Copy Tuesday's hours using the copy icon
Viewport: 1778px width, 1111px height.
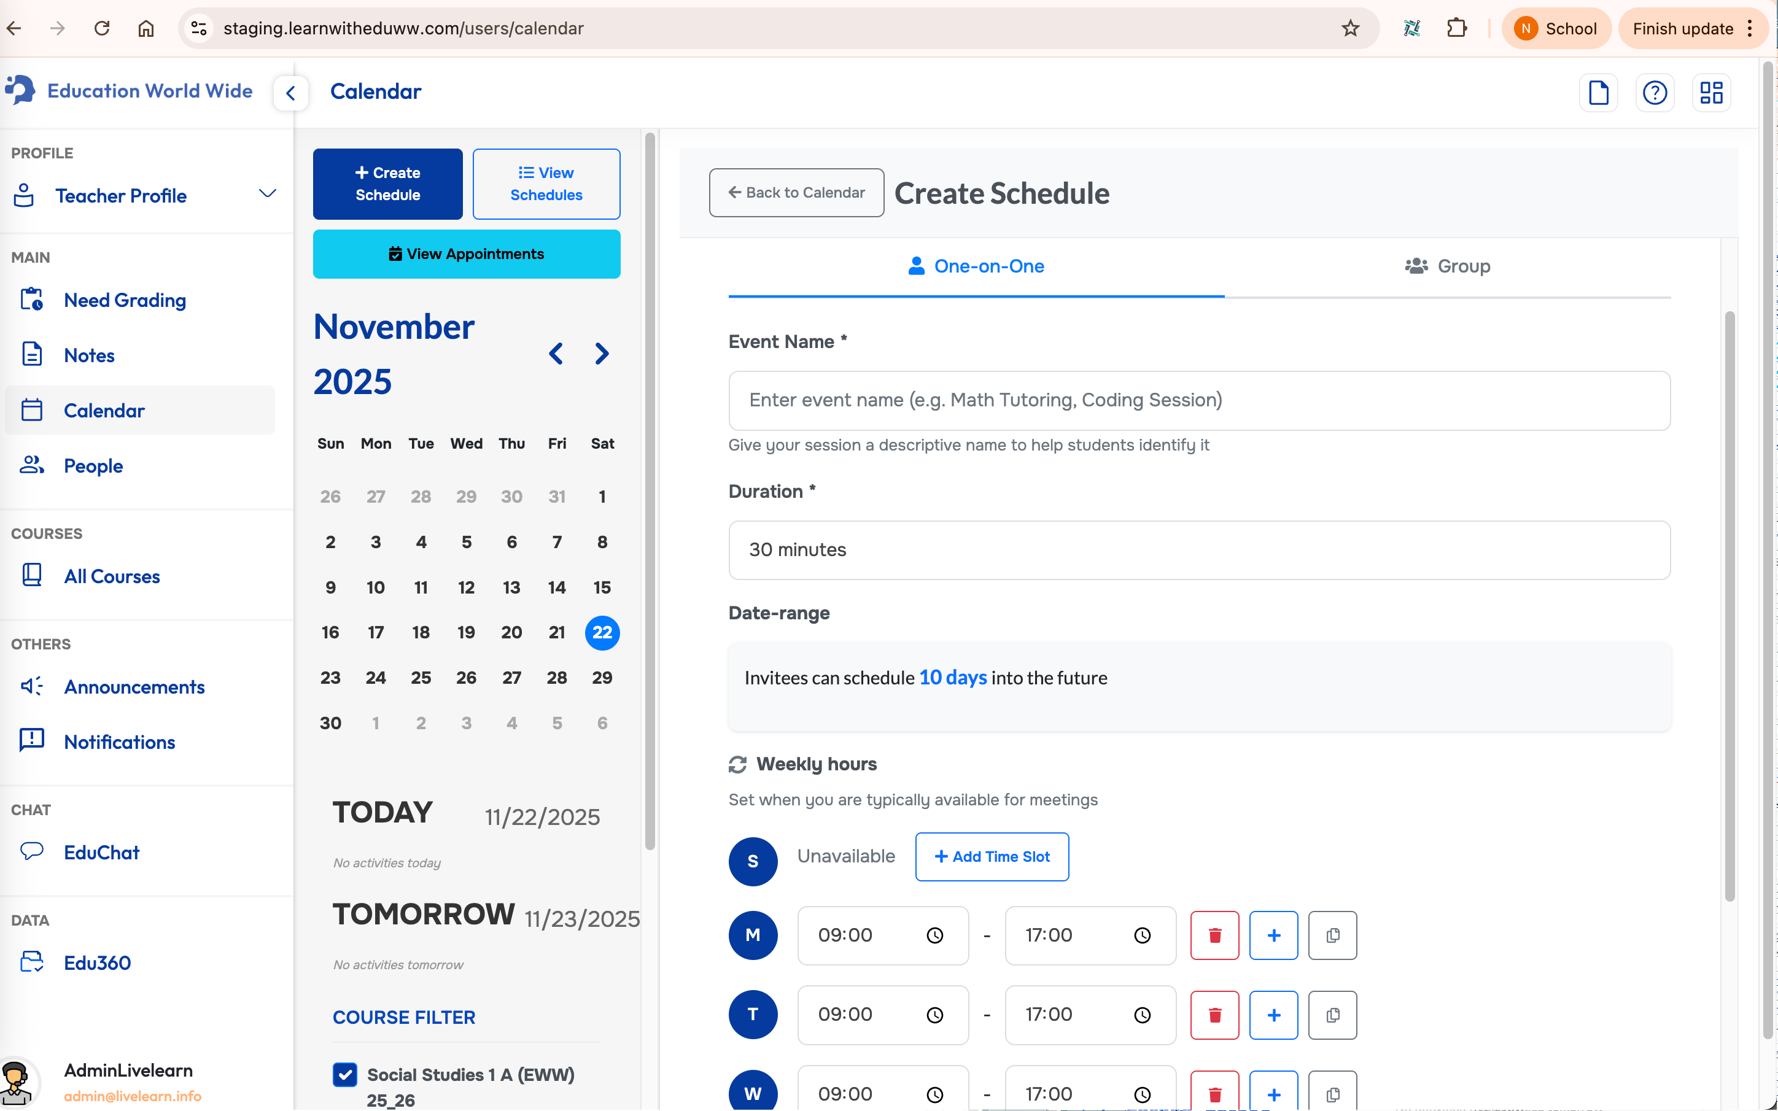click(1332, 1015)
